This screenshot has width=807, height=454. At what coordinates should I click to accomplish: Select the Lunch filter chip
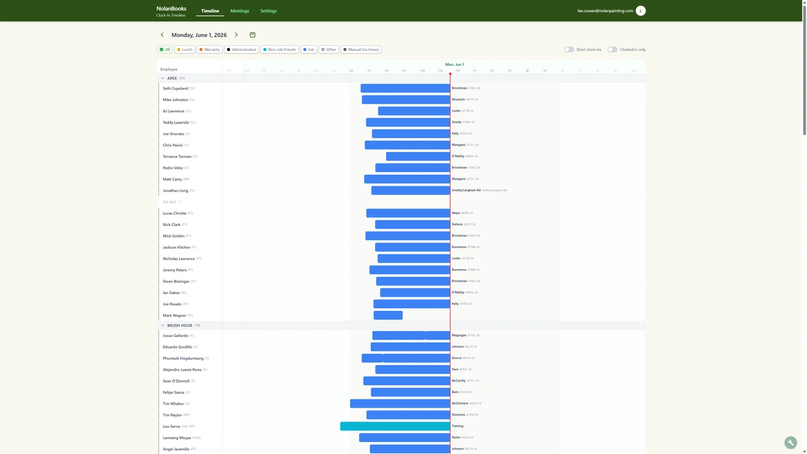point(184,49)
